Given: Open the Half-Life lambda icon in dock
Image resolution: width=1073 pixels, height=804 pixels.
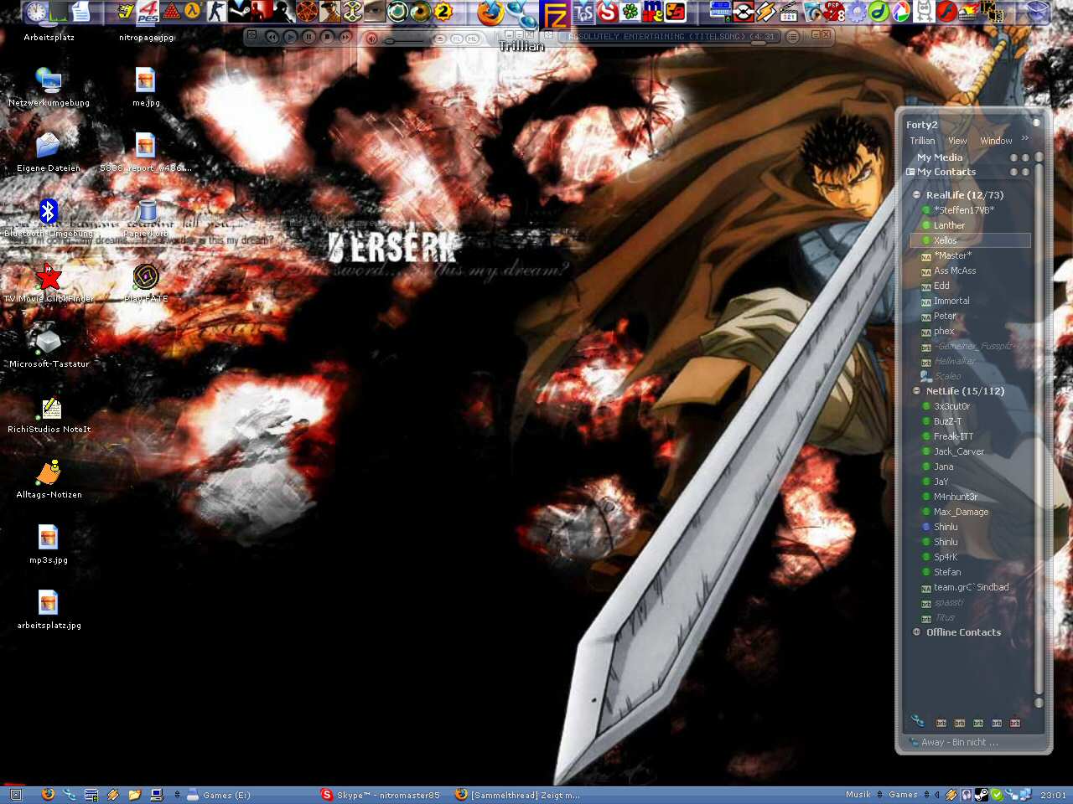Looking at the screenshot, I should pyautogui.click(x=193, y=11).
